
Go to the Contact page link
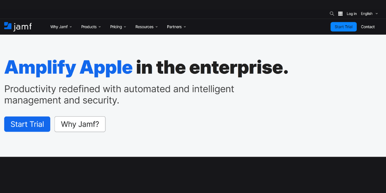[x=368, y=27]
